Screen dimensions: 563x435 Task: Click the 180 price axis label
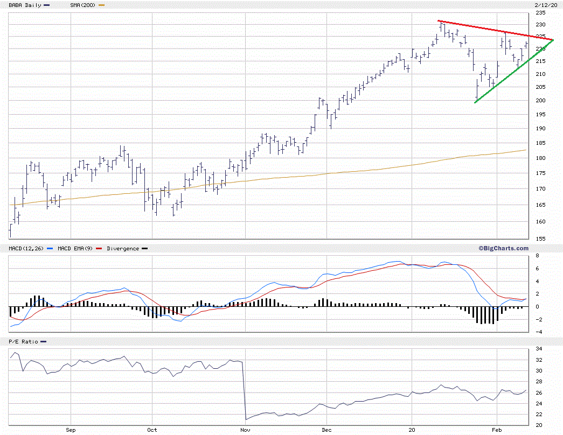coord(540,158)
